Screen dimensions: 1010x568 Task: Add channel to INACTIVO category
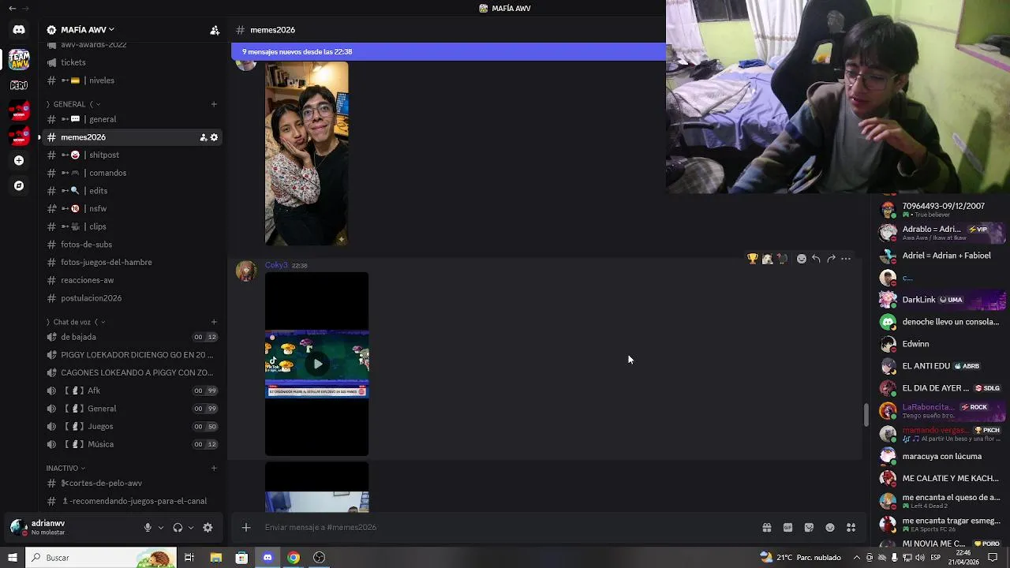pyautogui.click(x=214, y=468)
